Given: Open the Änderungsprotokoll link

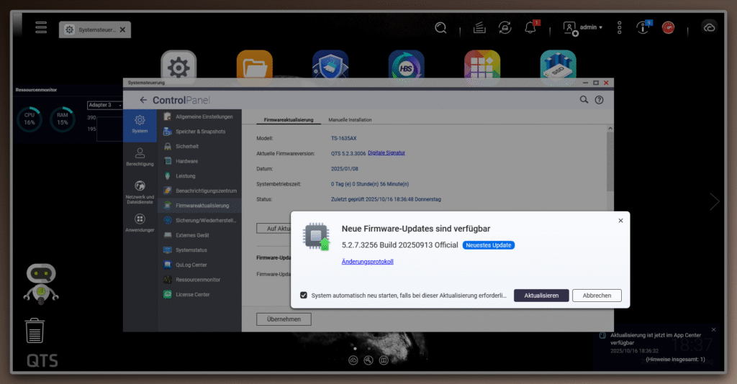Looking at the screenshot, I should 367,262.
